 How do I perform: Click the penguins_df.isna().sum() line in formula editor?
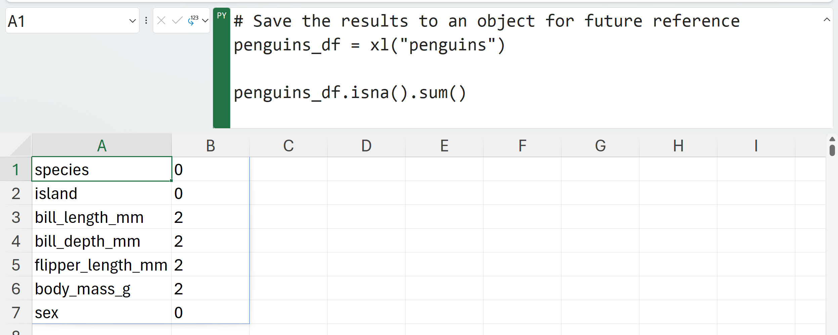[x=349, y=93]
